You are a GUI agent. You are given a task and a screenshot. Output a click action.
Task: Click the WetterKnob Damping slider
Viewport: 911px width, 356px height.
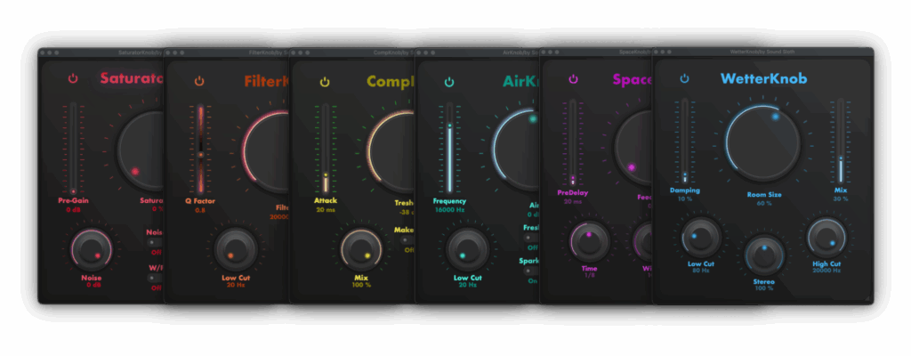click(684, 141)
